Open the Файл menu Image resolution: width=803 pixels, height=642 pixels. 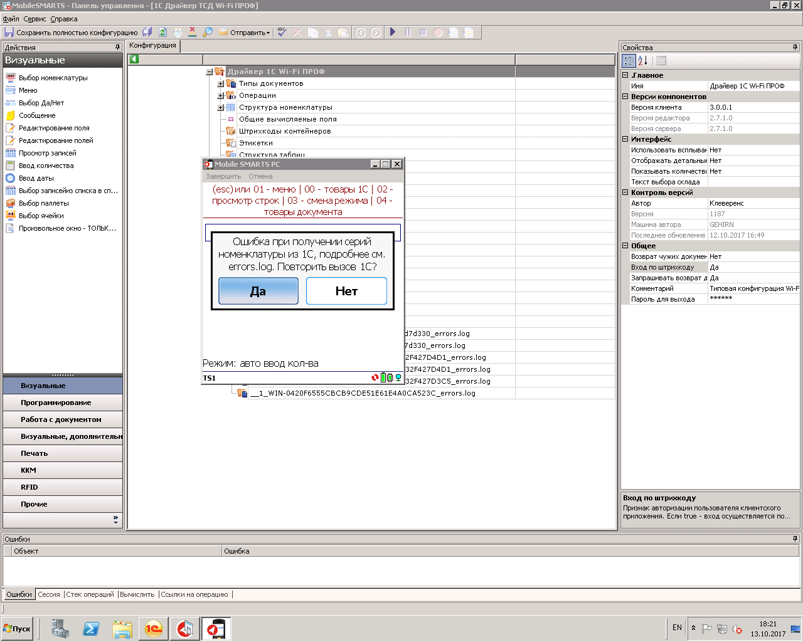pos(11,19)
